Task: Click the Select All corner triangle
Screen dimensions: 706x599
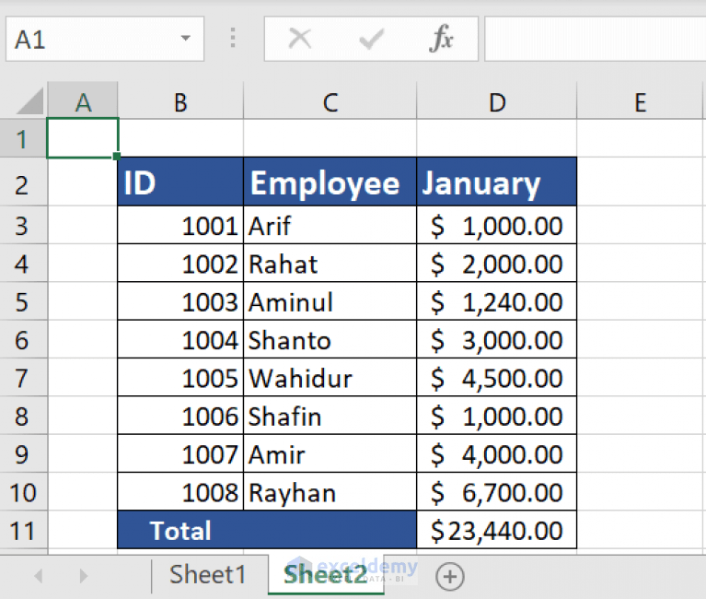Action: pyautogui.click(x=29, y=101)
